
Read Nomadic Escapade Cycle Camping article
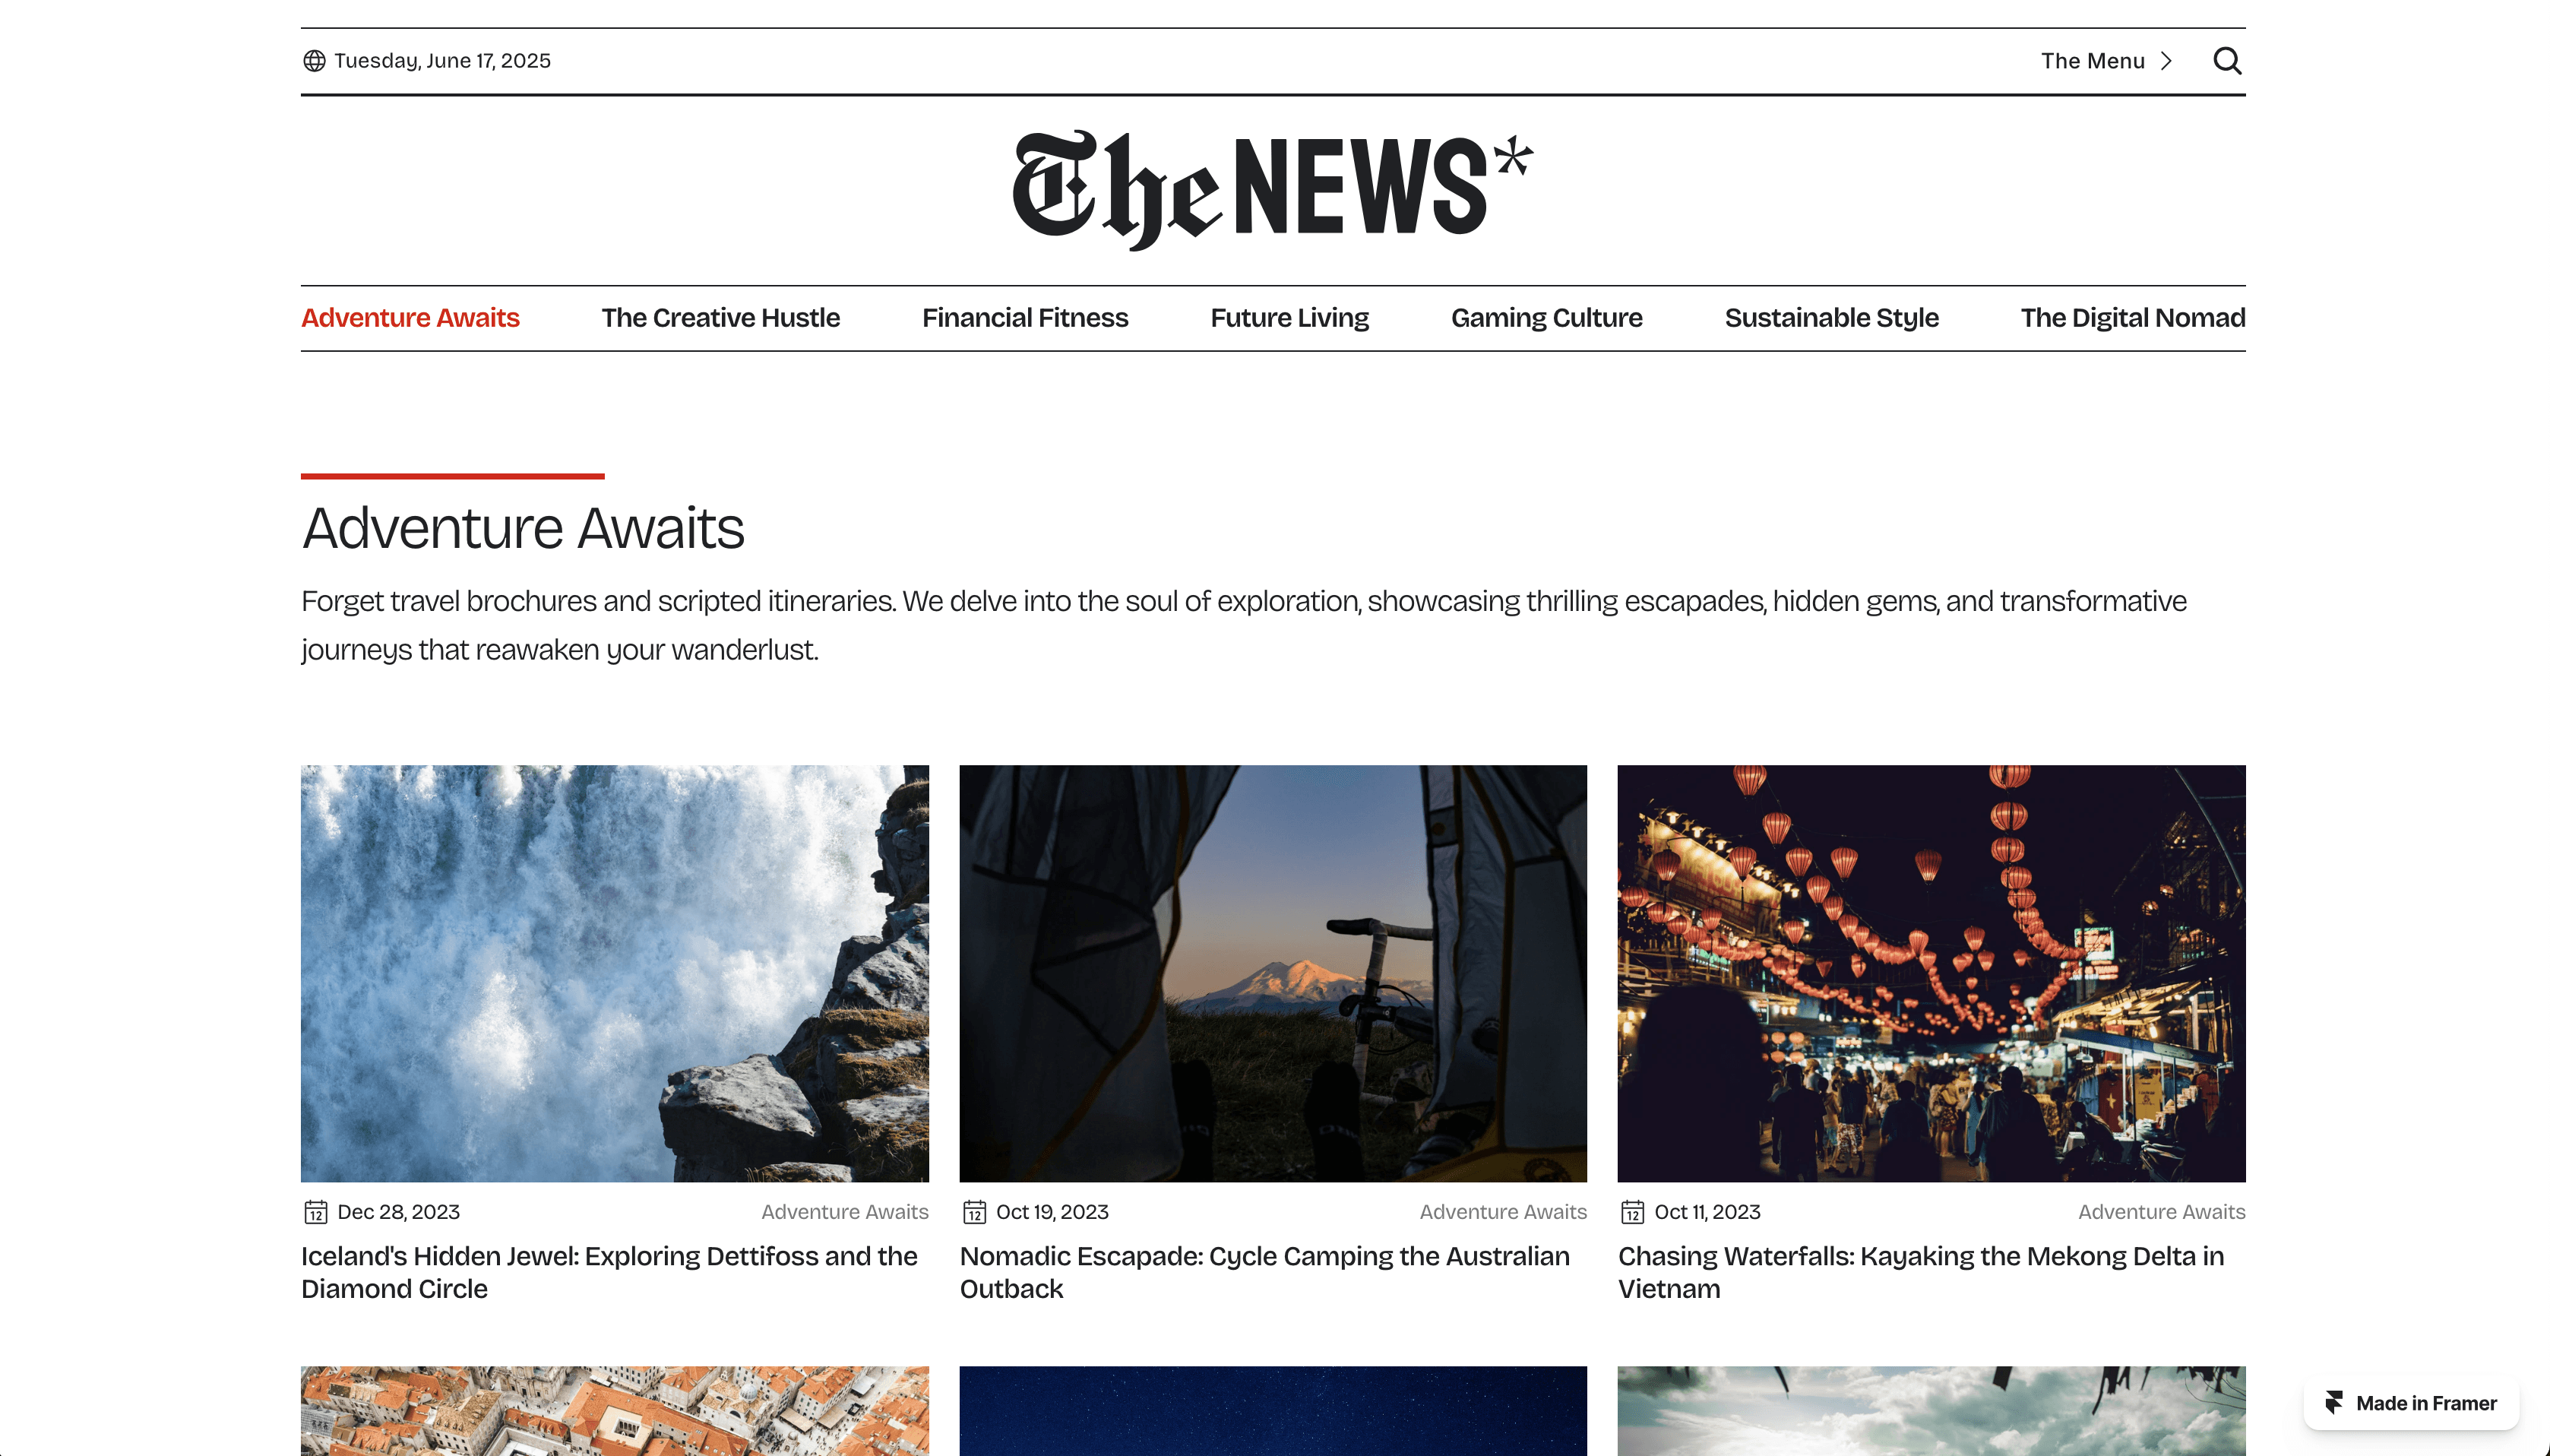pos(1264,1272)
